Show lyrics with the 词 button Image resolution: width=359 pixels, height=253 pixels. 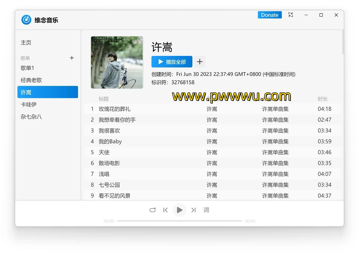coord(206,210)
